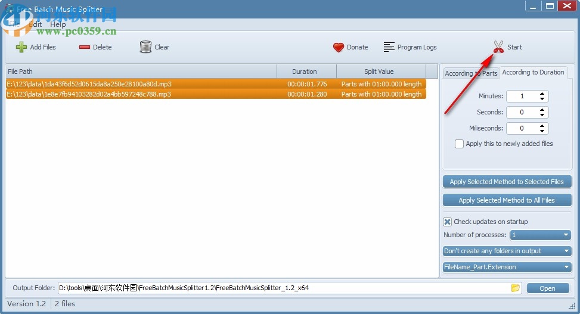
Task: Click the Open output folder button
Action: pos(547,288)
